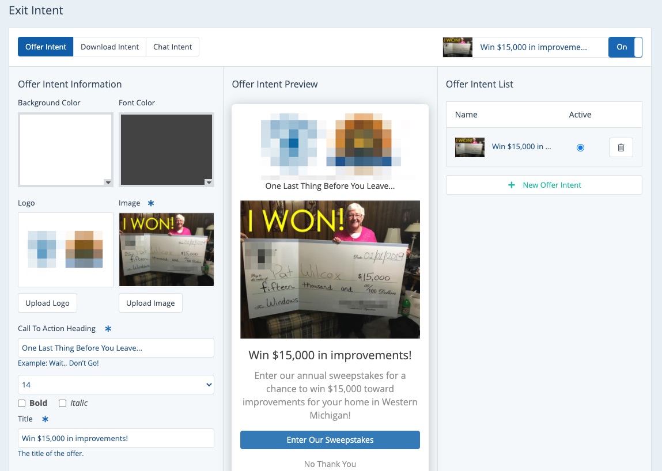The image size is (662, 471).
Task: Enable the Italic checkbox
Action: point(63,404)
